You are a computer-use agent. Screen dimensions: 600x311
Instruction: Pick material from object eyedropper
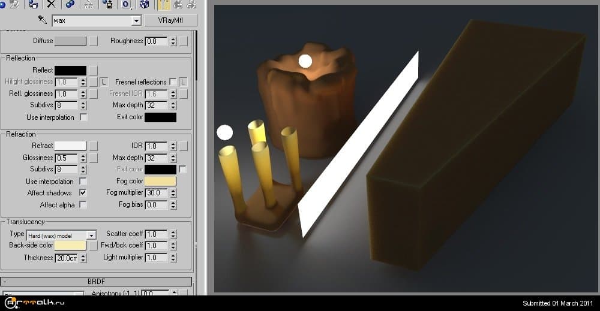click(42, 20)
